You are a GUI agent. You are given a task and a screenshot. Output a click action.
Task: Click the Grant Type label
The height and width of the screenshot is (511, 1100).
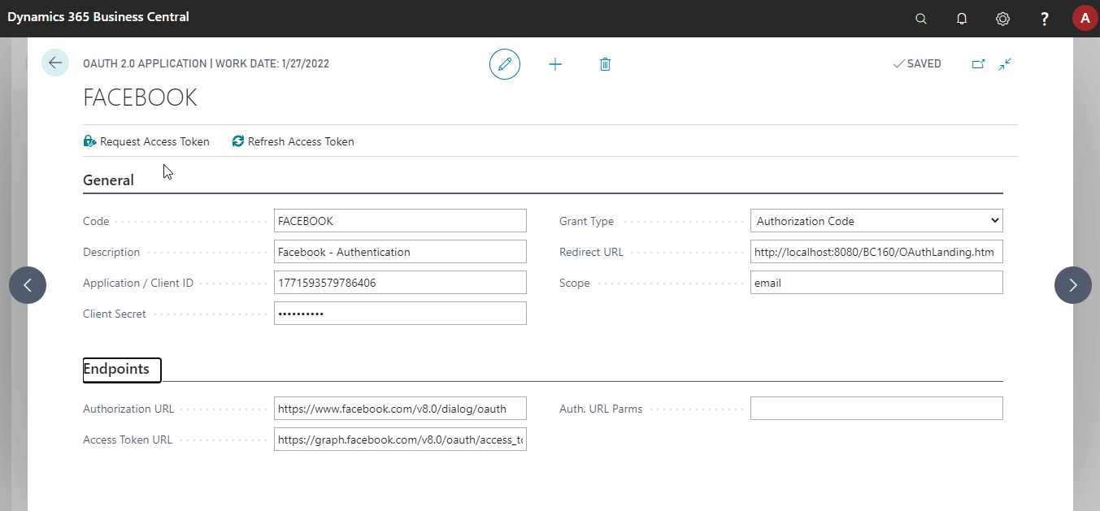pos(587,221)
